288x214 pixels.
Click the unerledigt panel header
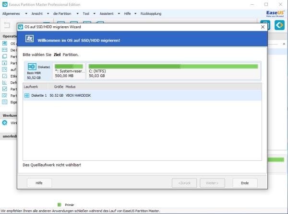pos(10,136)
